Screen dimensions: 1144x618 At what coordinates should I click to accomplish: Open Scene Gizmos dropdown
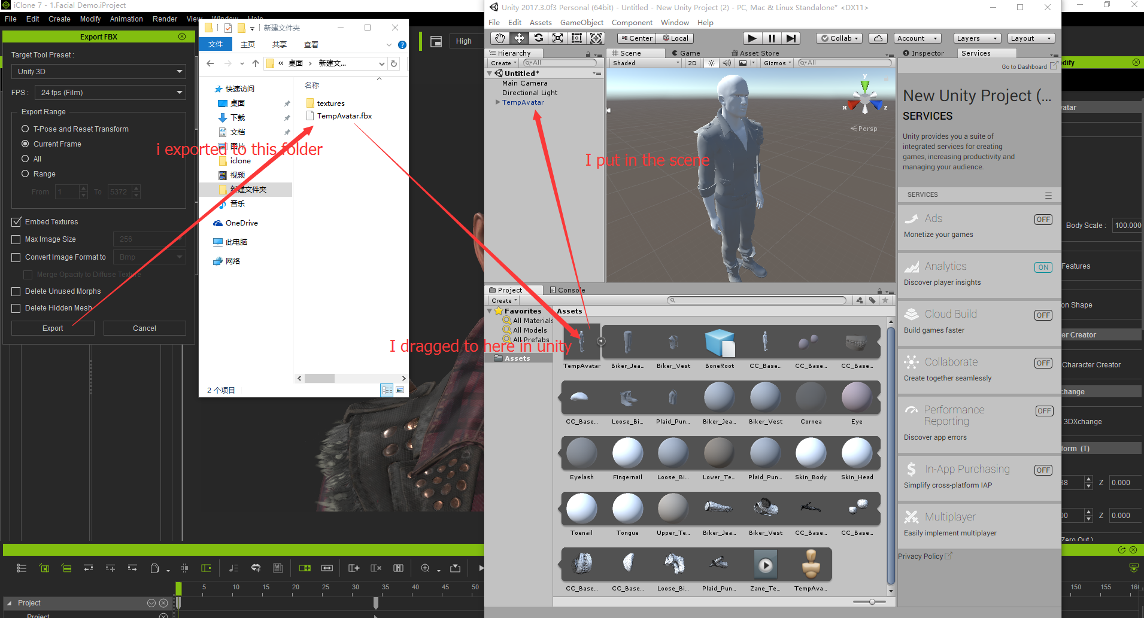click(778, 63)
